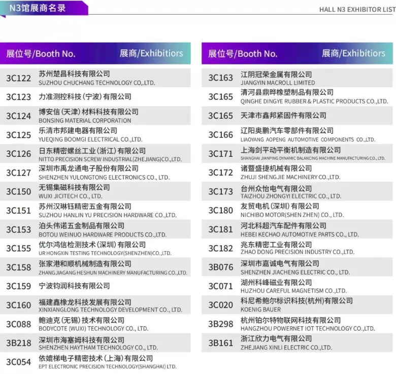The width and height of the screenshot is (396, 374).
Task: Select XINXIANGLONG TECHNOLOGY DEVELOPMENT CO., LTD.
Action: pos(110,310)
